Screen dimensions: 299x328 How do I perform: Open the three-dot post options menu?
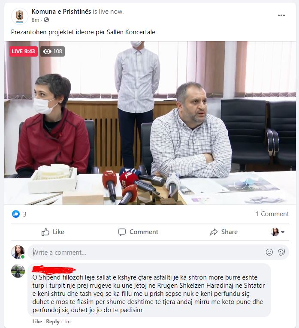point(281,15)
